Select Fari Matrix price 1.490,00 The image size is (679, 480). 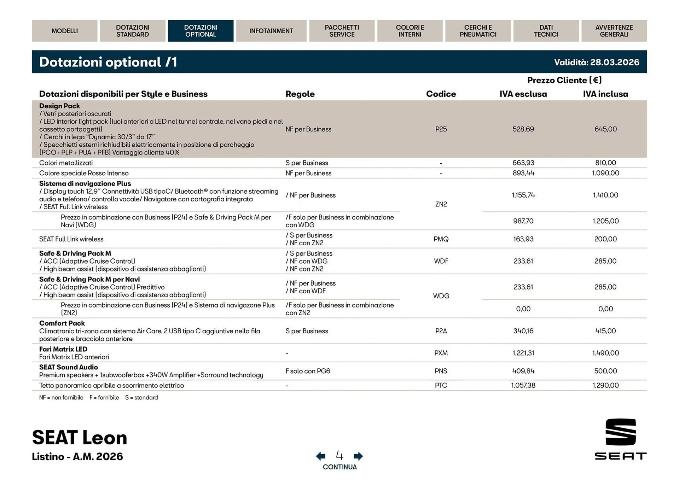point(605,353)
